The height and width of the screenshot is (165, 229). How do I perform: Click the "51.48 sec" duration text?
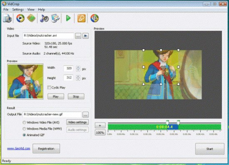[51, 47]
